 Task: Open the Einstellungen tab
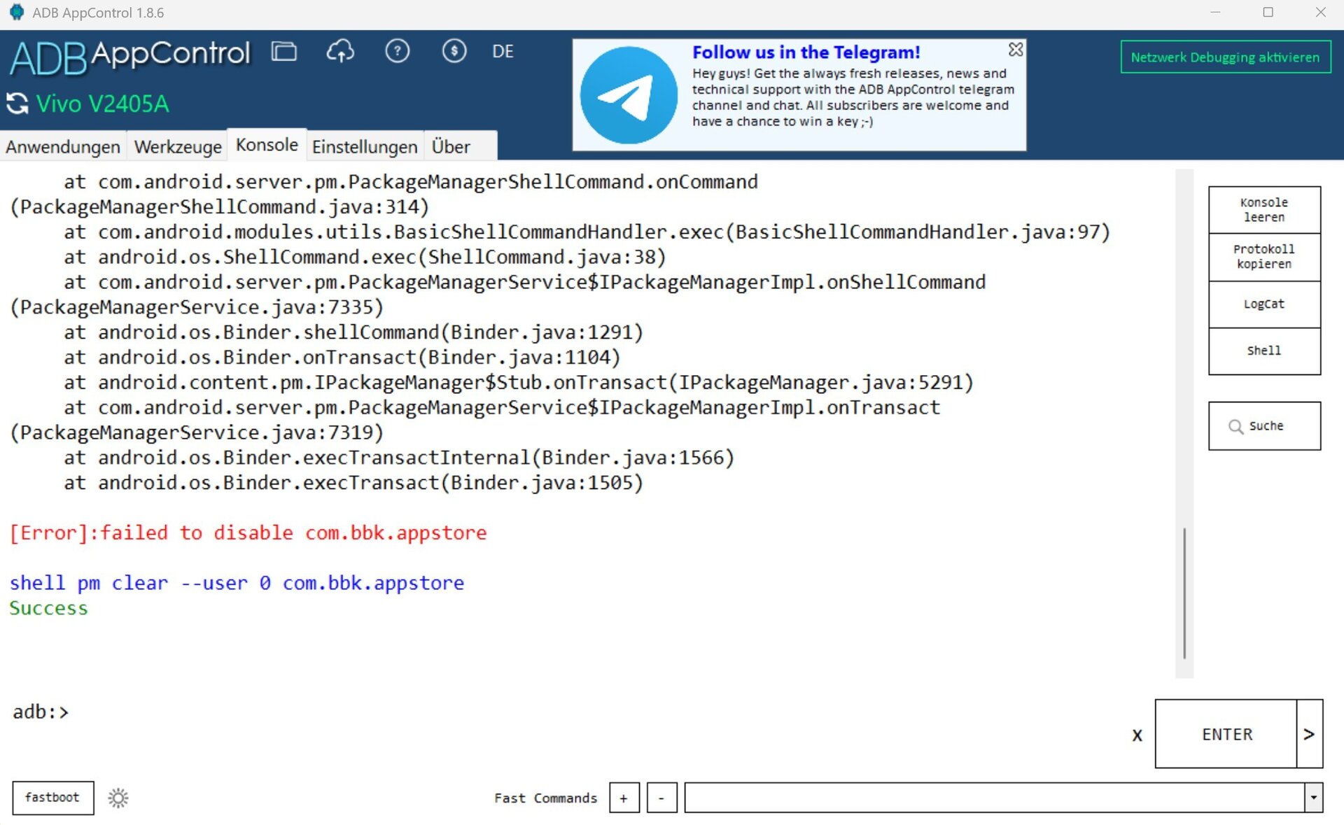(x=365, y=147)
